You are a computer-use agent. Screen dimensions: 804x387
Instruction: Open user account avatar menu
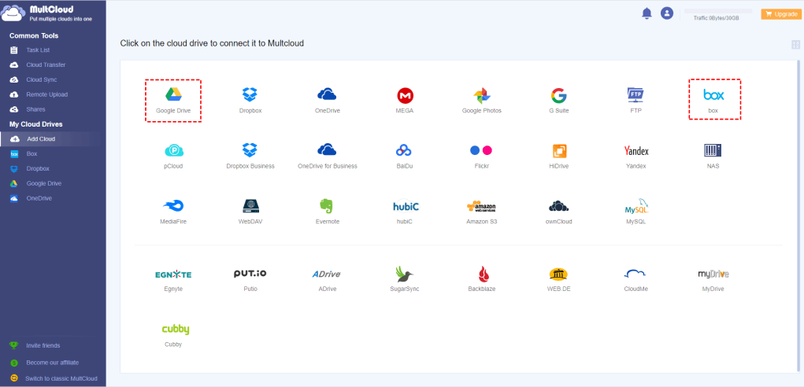(x=666, y=14)
